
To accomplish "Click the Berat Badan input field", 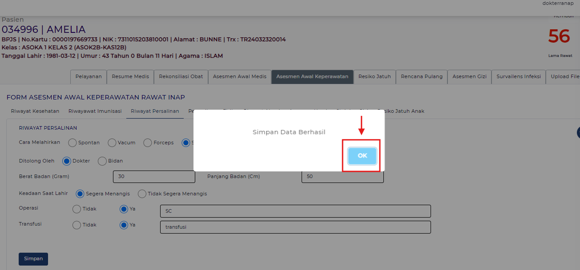I will tap(154, 176).
